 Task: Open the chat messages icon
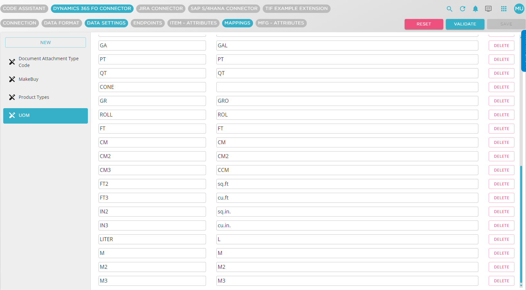pyautogui.click(x=488, y=9)
